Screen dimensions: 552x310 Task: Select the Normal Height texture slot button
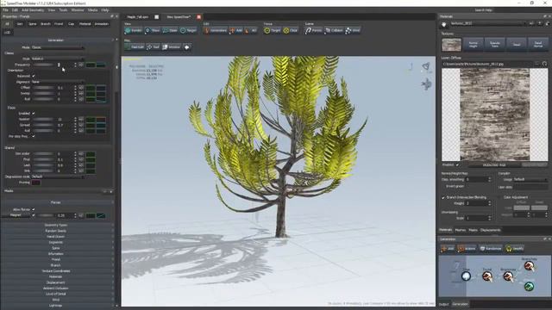(474, 45)
